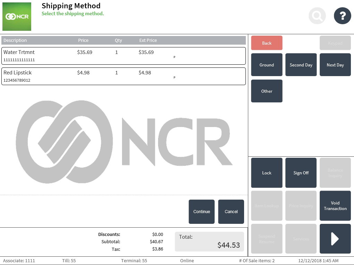This screenshot has width=354, height=265.
Task: Click the Shipping Method title
Action: [x=71, y=6]
